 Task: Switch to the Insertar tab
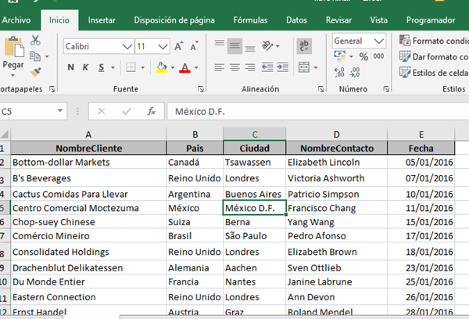102,20
